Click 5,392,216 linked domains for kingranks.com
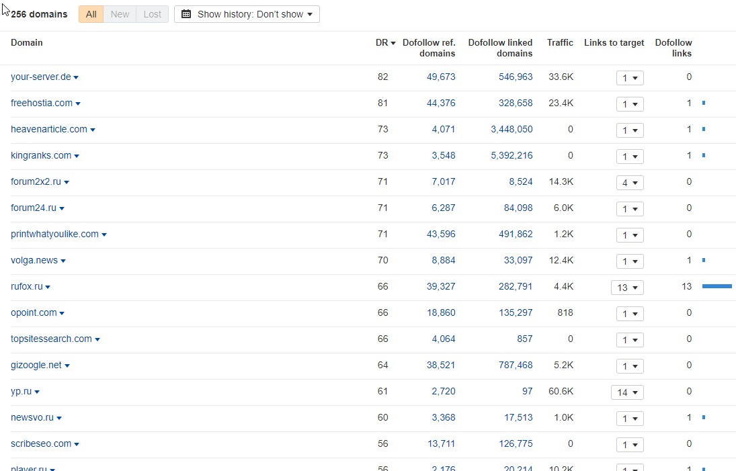This screenshot has width=736, height=471. 512,156
